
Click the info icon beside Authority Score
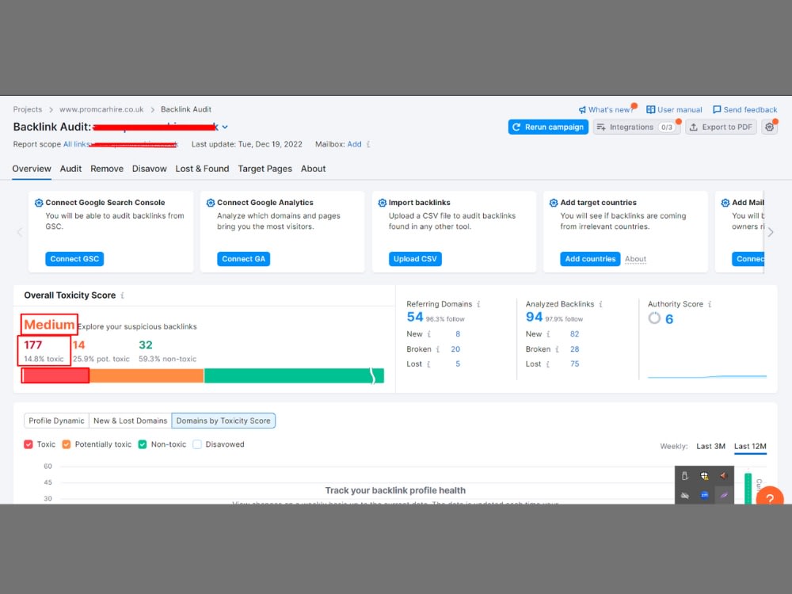[x=710, y=304]
